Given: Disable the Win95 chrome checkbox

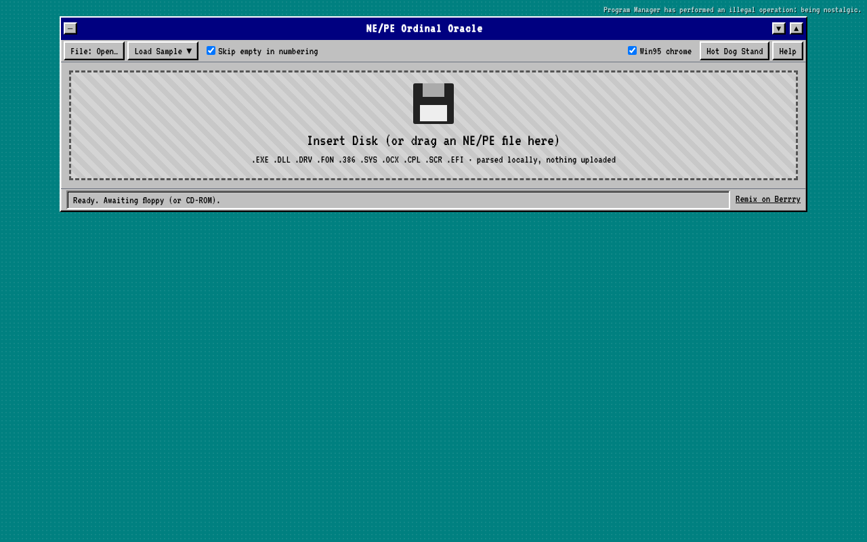Looking at the screenshot, I should [632, 50].
